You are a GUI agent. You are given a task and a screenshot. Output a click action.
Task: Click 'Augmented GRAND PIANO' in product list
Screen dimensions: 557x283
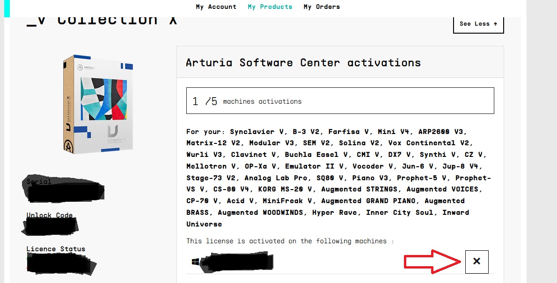(368, 201)
